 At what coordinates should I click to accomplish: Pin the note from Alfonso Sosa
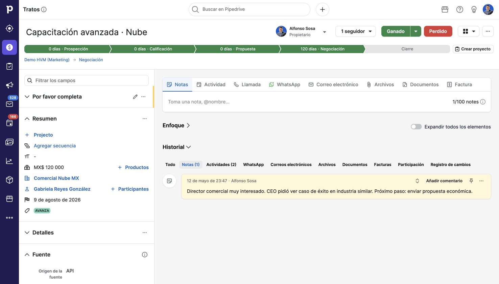click(471, 181)
